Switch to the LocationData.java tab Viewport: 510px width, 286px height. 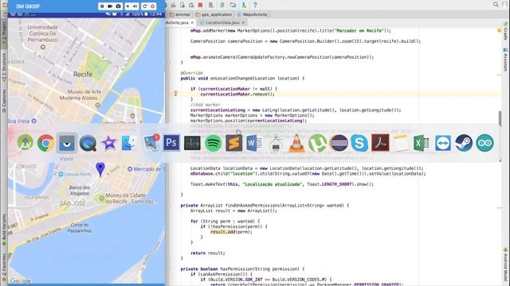pyautogui.click(x=222, y=22)
